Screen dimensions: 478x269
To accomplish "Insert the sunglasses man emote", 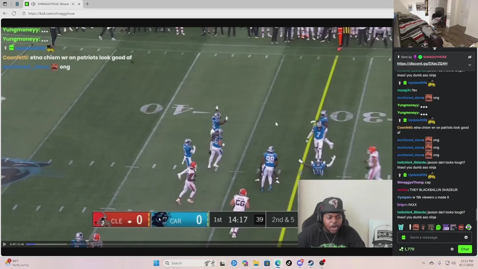I will click(423, 227).
